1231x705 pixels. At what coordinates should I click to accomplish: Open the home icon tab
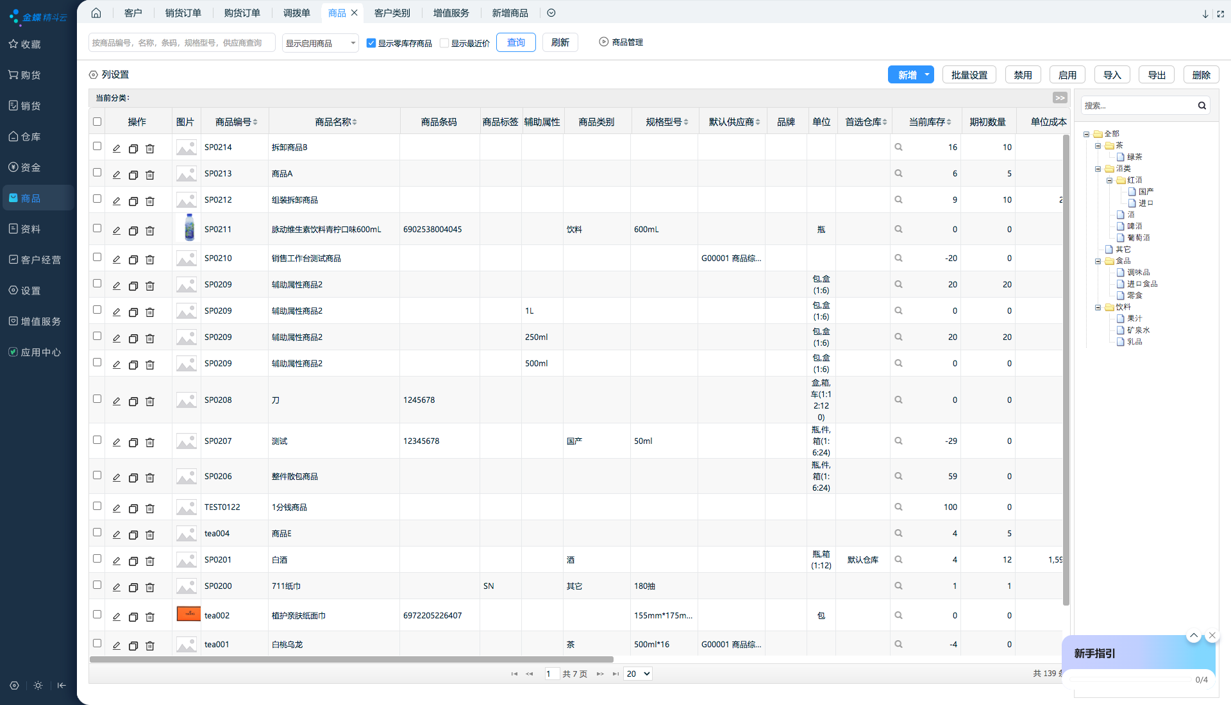96,13
